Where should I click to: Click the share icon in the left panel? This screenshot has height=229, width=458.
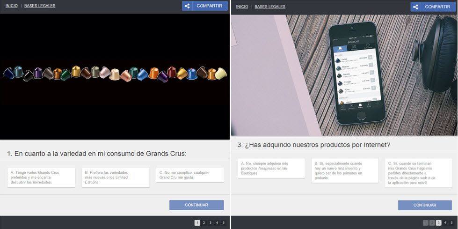[x=187, y=6]
